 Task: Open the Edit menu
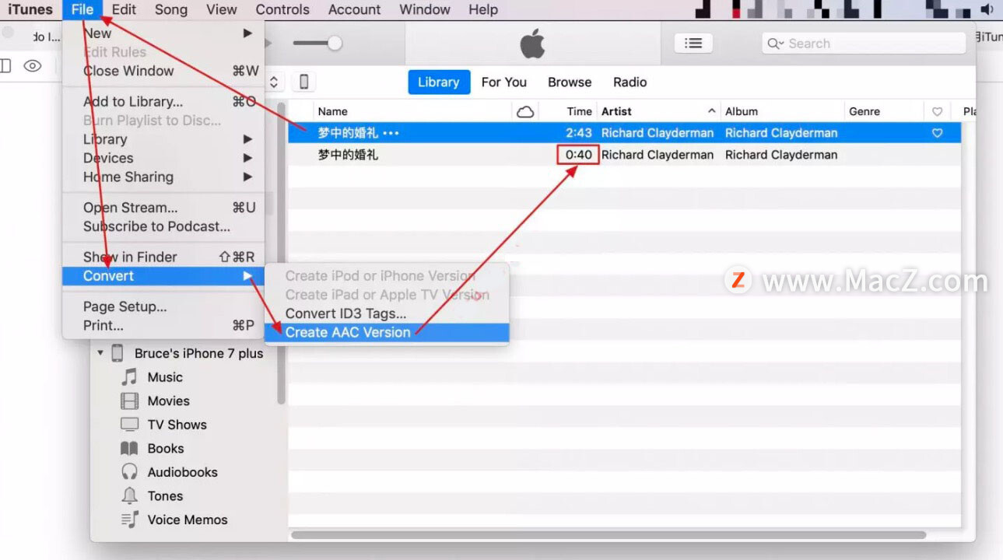point(124,9)
